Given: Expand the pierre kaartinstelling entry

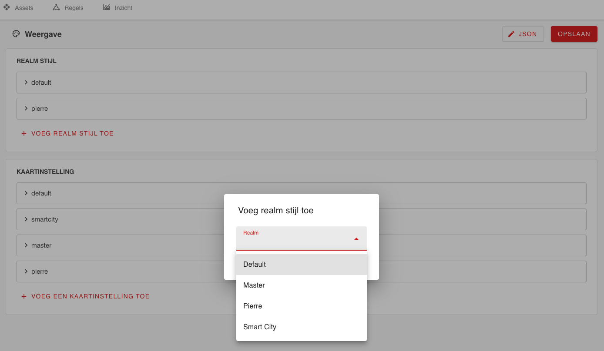Looking at the screenshot, I should click(26, 271).
